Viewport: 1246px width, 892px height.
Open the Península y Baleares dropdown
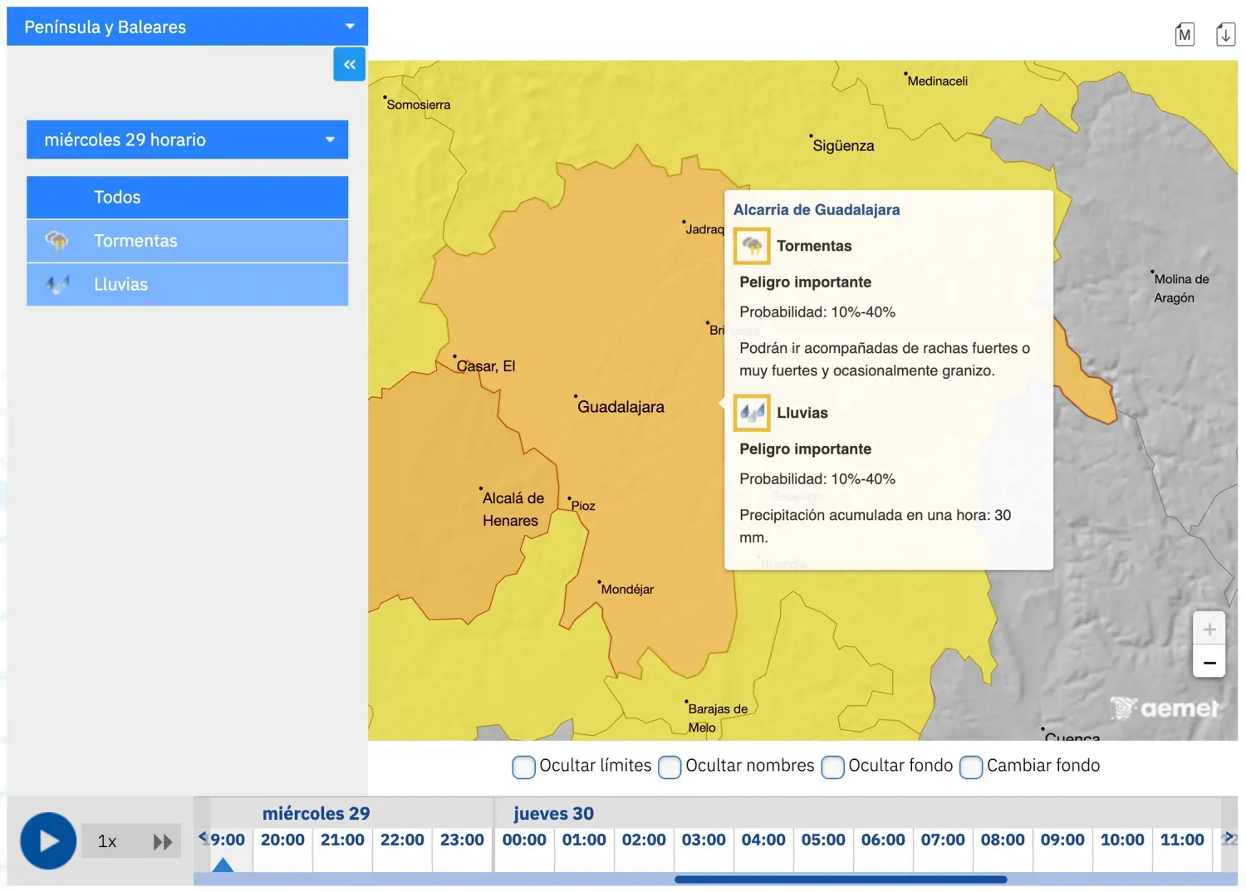(x=187, y=27)
